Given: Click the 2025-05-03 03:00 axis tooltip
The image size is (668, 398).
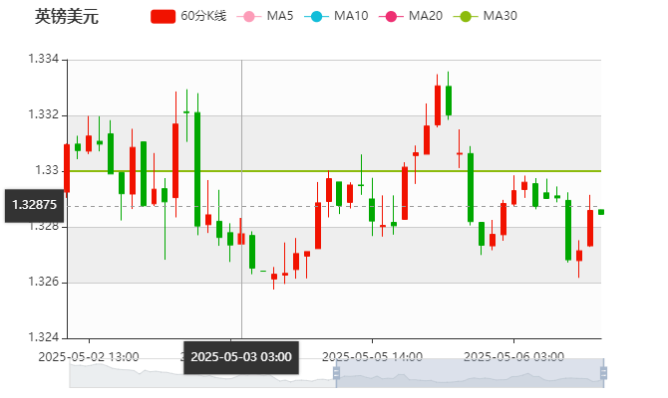Looking at the screenshot, I should coord(241,356).
